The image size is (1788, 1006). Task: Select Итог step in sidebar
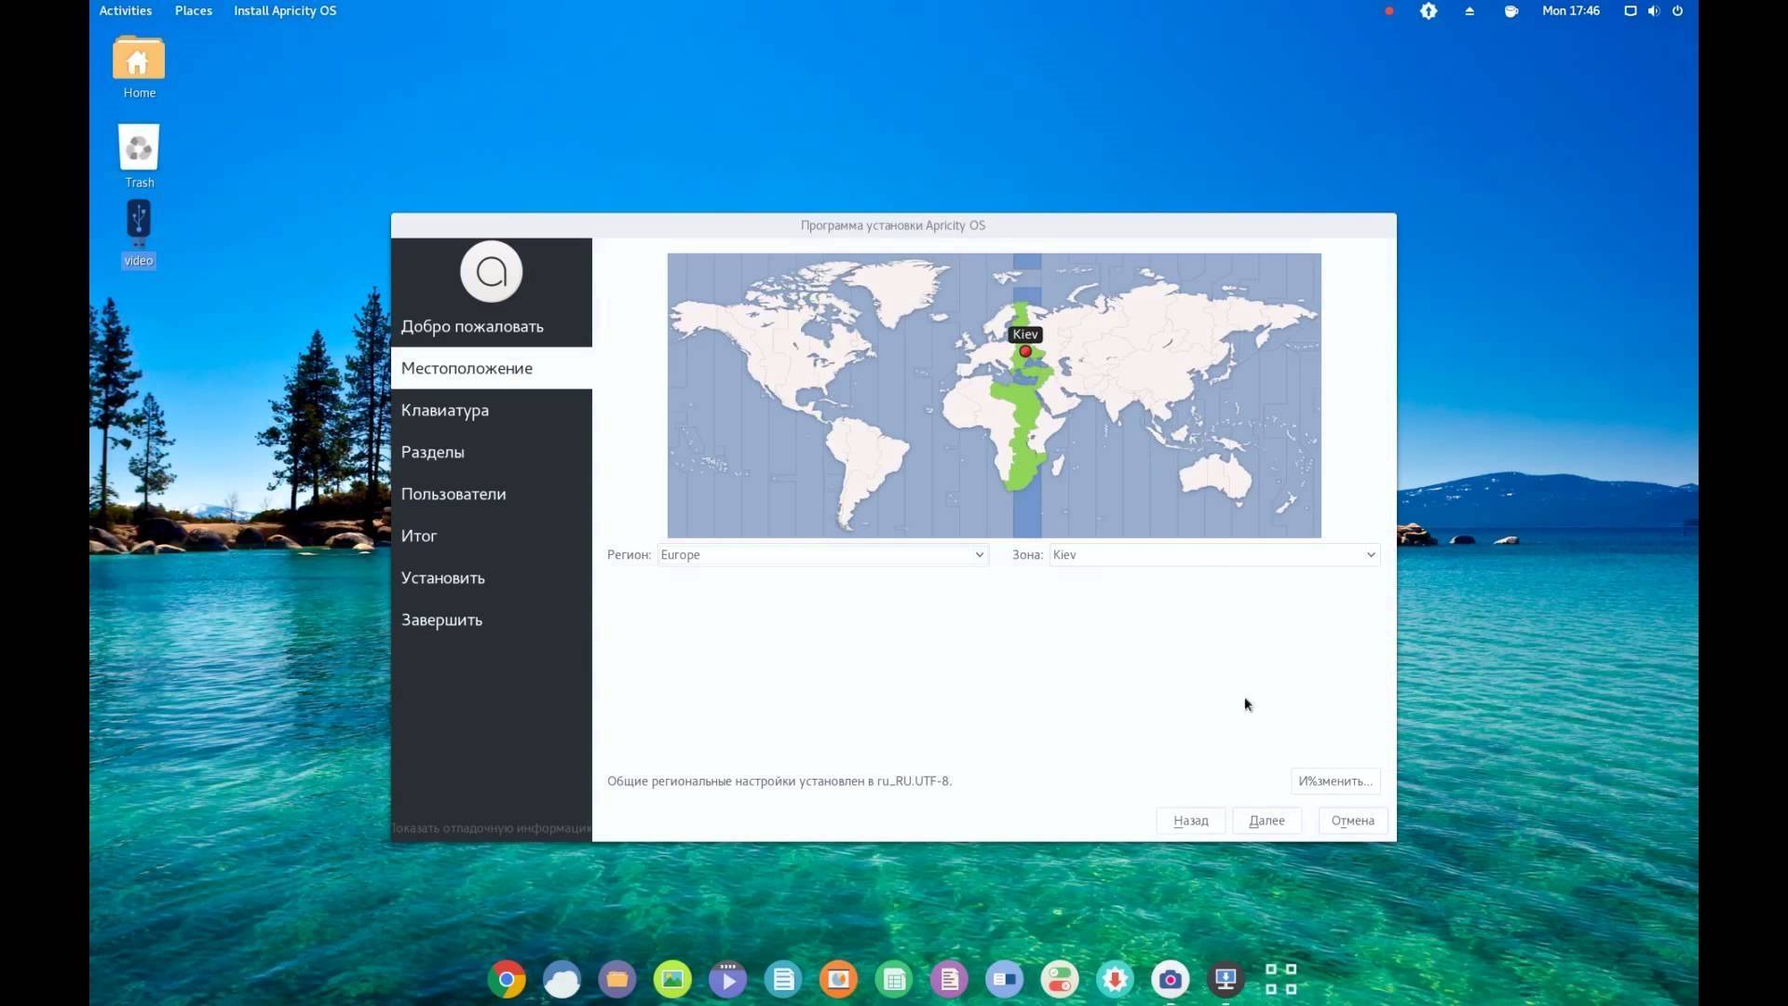click(x=492, y=537)
